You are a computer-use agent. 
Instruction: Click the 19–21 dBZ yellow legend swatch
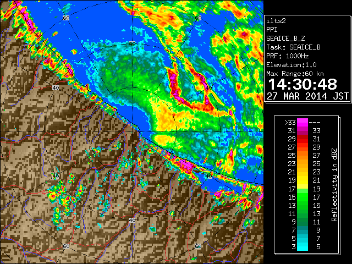pos(302,180)
